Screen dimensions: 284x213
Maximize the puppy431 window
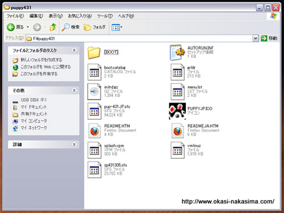coord(267,8)
